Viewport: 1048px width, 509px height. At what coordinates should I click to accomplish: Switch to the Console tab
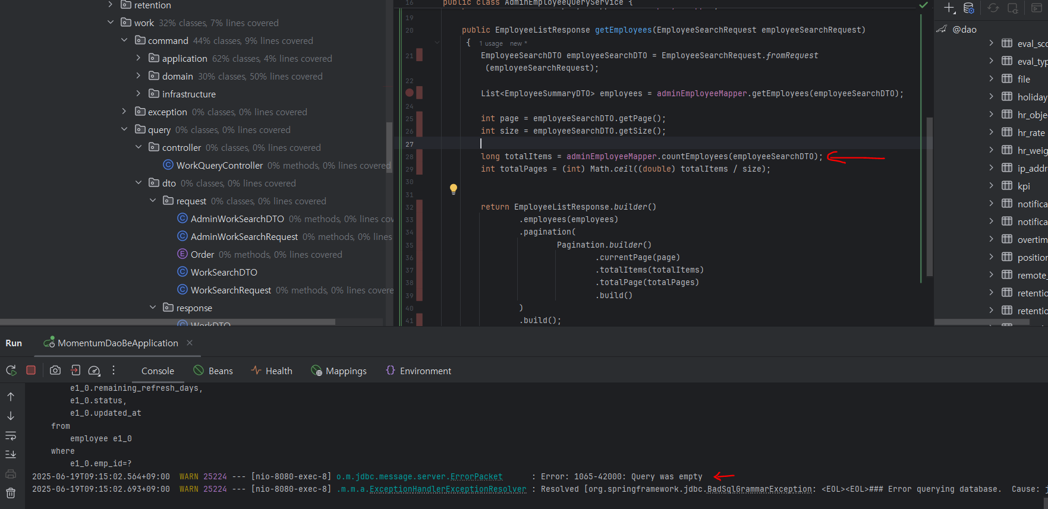coord(158,371)
